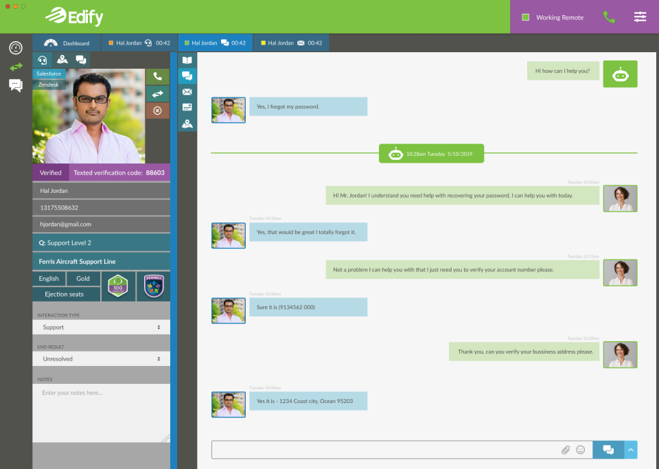Image resolution: width=659 pixels, height=469 pixels.
Task: Click the Verified label
Action: point(50,173)
